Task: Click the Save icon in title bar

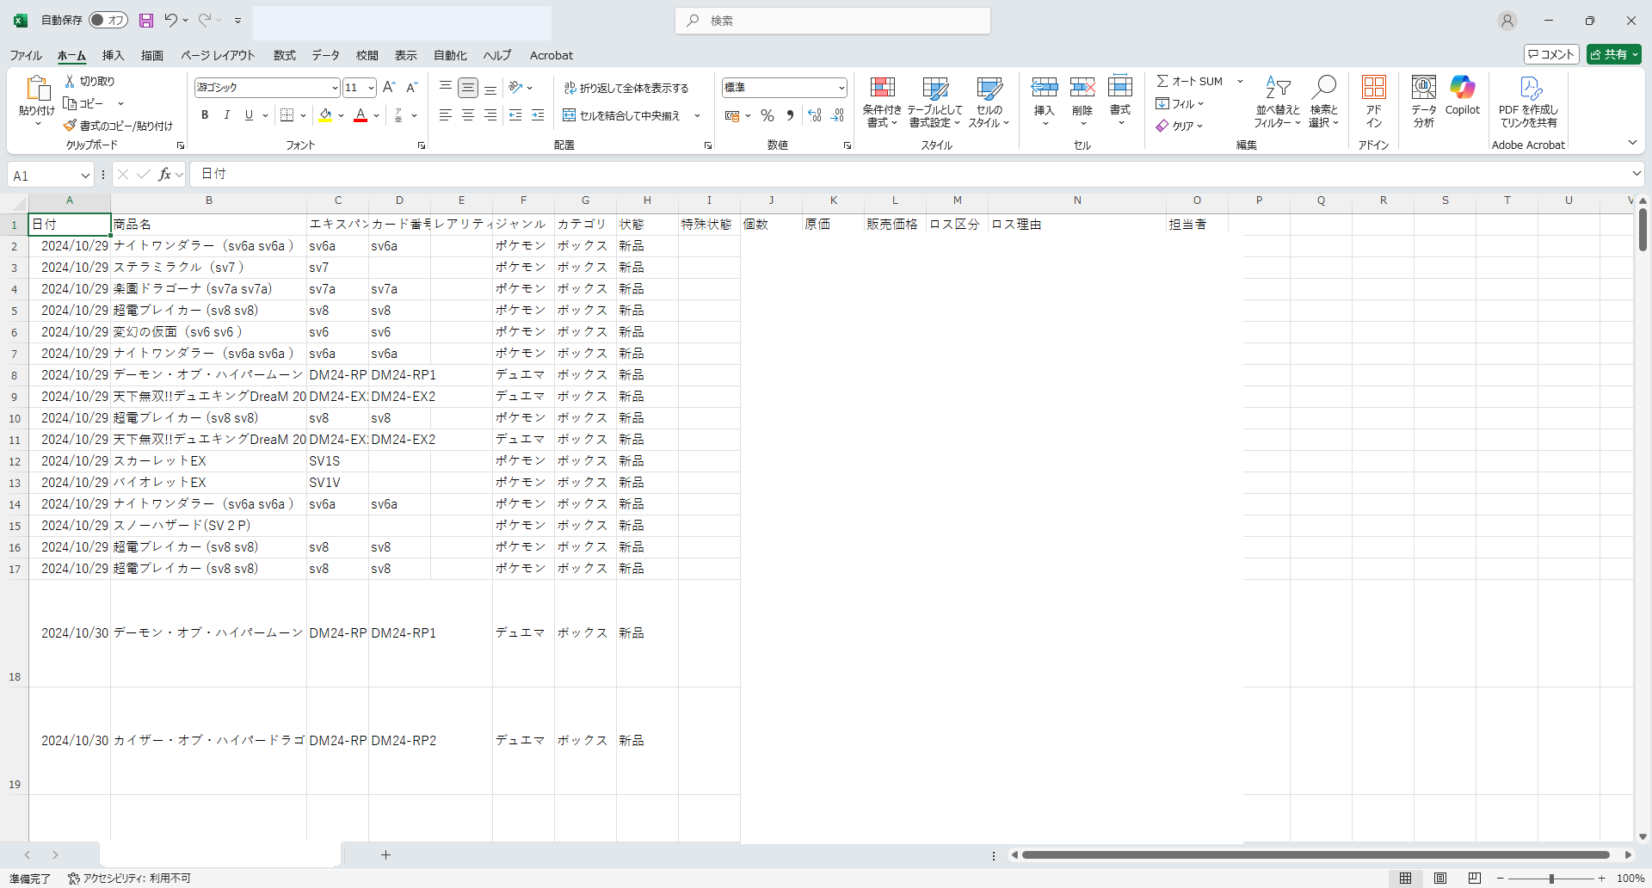Action: (x=146, y=21)
